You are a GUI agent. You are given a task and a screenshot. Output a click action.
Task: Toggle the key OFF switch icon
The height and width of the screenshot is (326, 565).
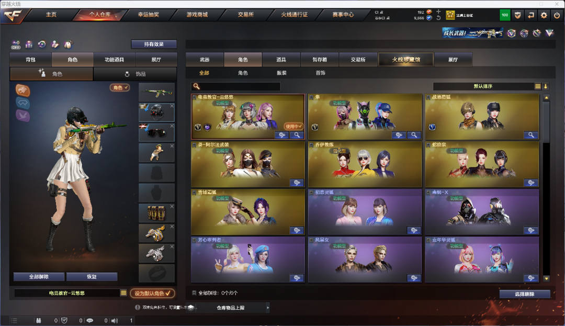click(16, 44)
